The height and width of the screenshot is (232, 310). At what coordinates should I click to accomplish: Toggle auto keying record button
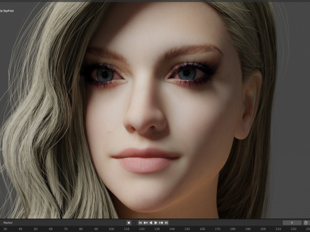pos(129,223)
